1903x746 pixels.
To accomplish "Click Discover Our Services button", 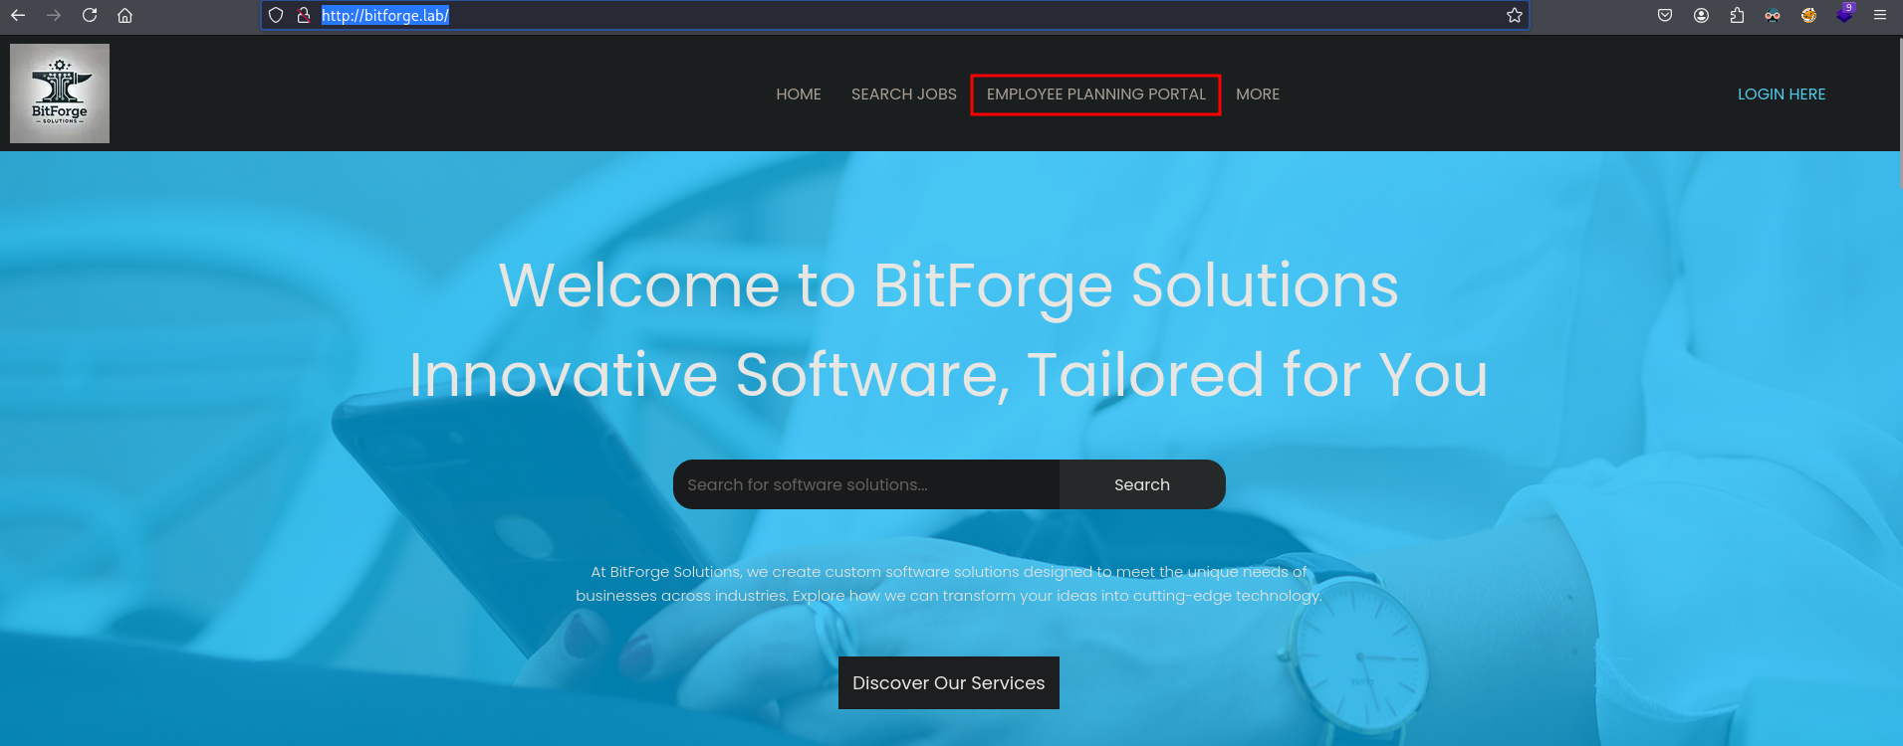I will (x=949, y=683).
